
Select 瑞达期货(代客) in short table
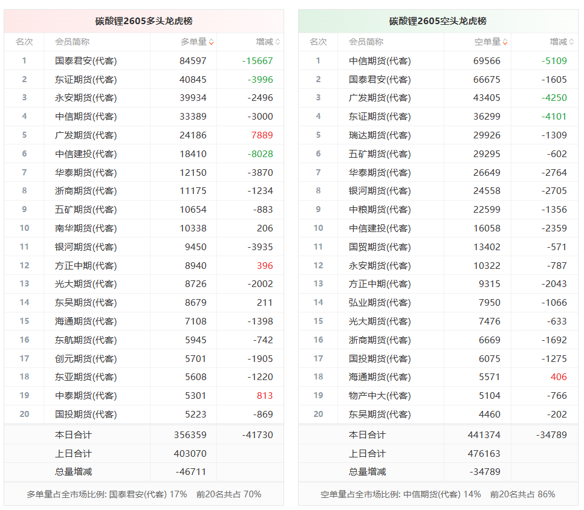[x=380, y=135]
